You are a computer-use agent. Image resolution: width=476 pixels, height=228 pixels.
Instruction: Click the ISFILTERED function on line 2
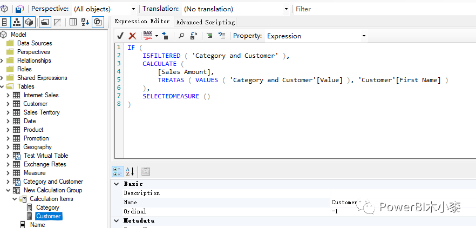click(x=161, y=56)
